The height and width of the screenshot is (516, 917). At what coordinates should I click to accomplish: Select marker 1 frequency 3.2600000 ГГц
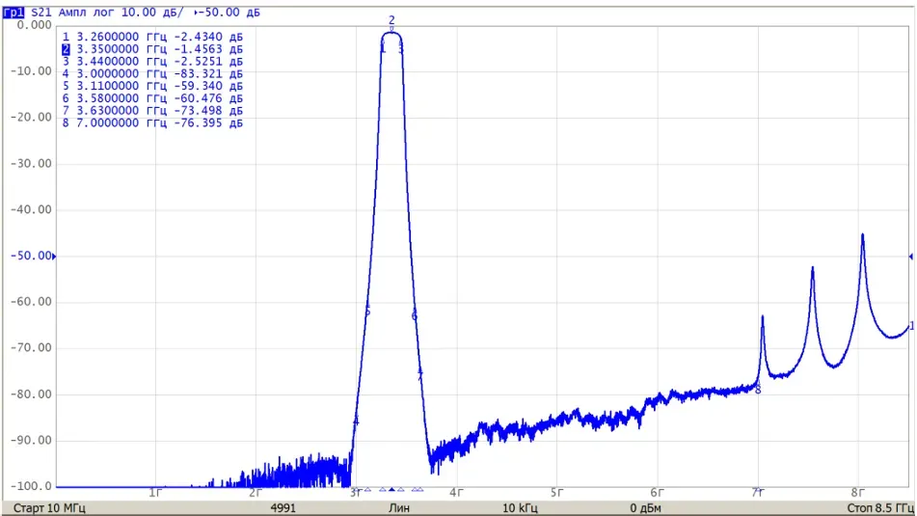coord(121,37)
